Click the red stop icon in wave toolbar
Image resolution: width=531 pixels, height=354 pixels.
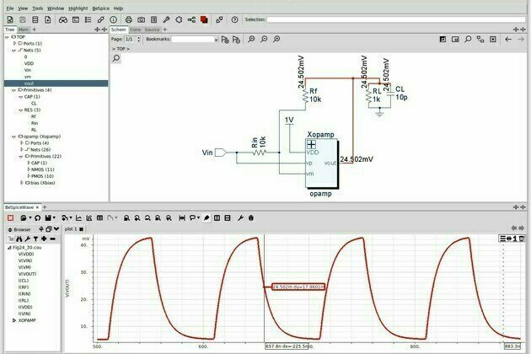coord(10,217)
